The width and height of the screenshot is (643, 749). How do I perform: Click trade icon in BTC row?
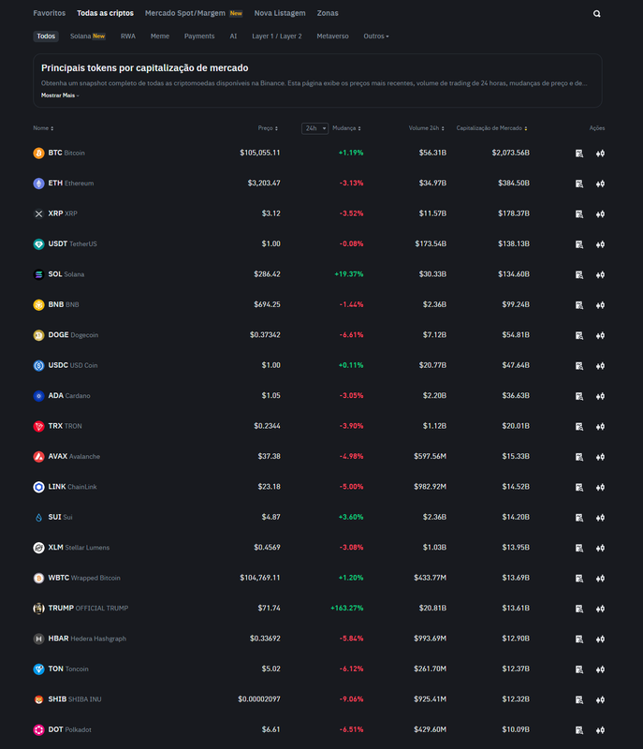click(601, 154)
